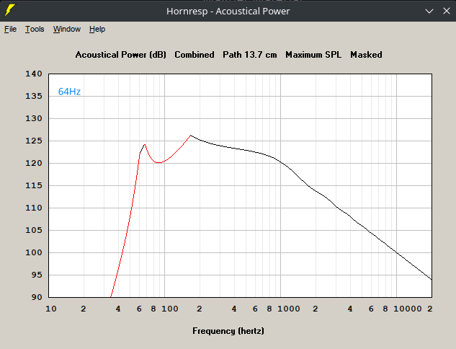Click the Hornresp - Acoustical Power title

coord(228,11)
